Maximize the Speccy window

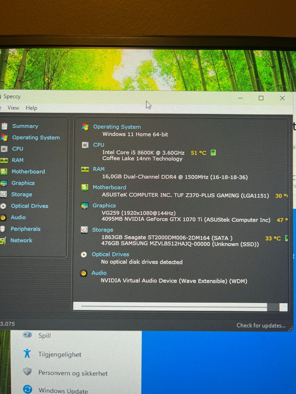coord(261,98)
